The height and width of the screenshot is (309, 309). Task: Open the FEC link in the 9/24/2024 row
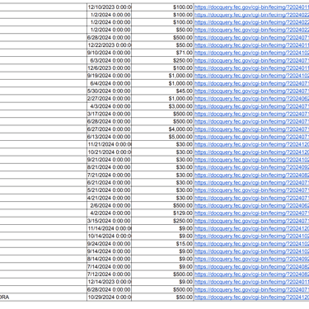click(x=251, y=244)
